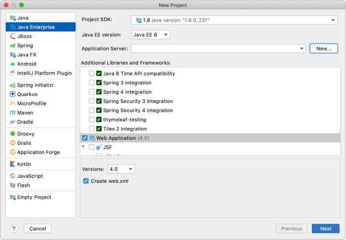346x240 pixels.
Task: Select Spring Initializr project type
Action: coord(36,85)
